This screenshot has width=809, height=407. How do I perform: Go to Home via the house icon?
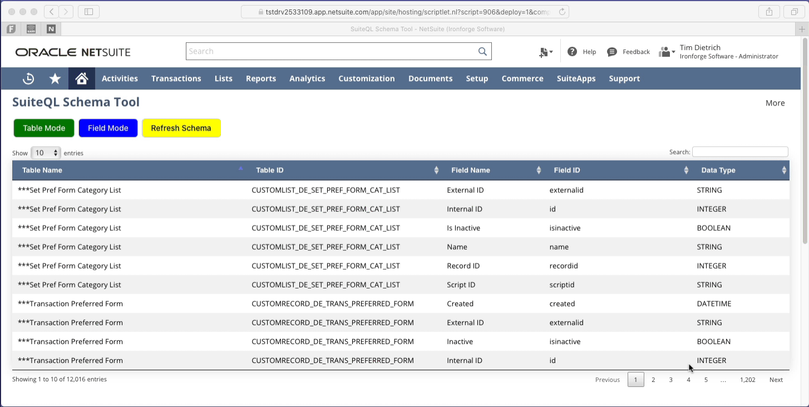point(81,78)
